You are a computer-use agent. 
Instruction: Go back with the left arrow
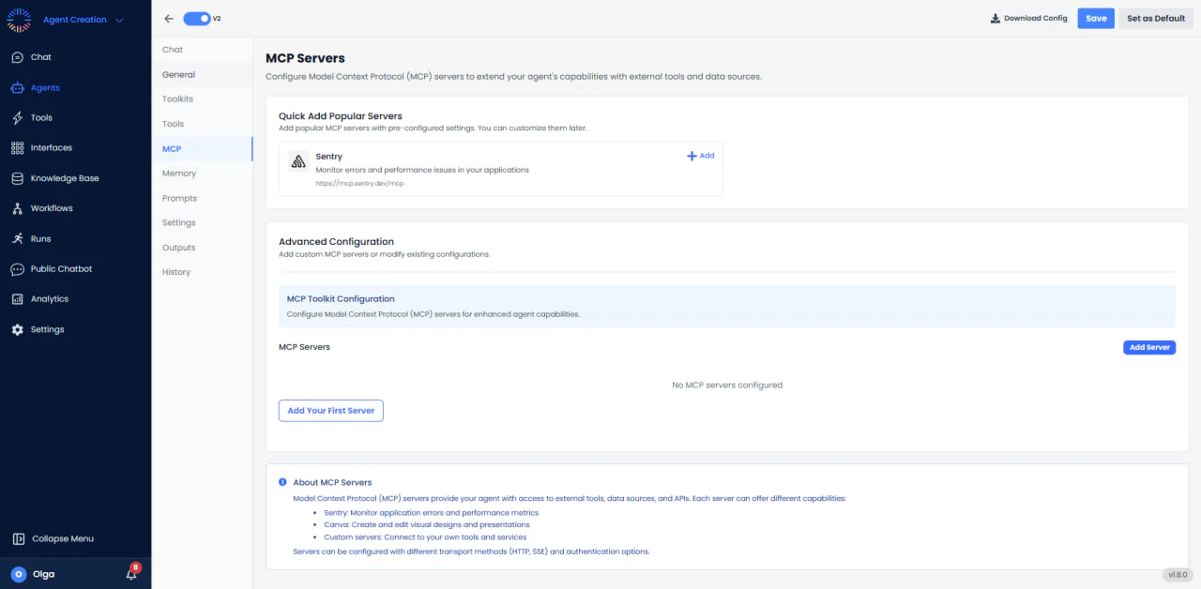(x=169, y=19)
